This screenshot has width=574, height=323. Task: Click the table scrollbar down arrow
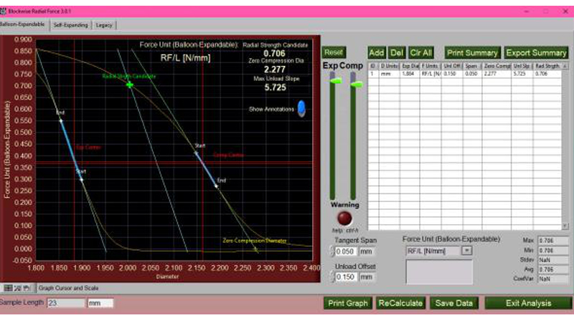tap(565, 226)
